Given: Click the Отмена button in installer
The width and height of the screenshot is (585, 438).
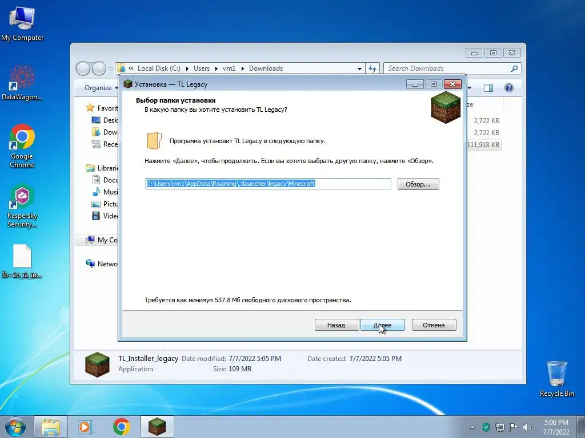Looking at the screenshot, I should pos(434,325).
